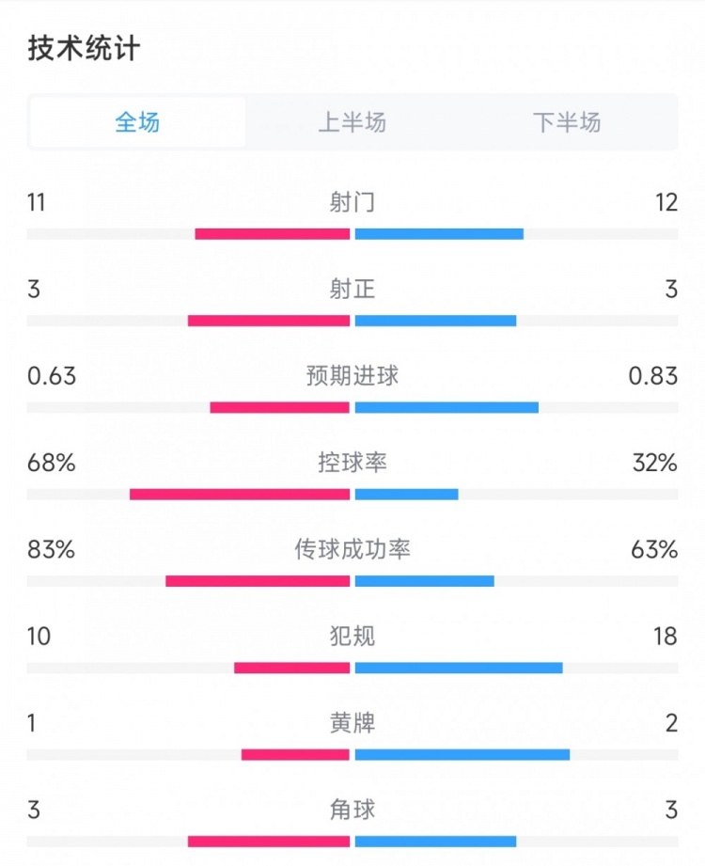Viewport: 705px width, 866px height.
Task: Click the 射门 stat label
Action: tap(352, 202)
